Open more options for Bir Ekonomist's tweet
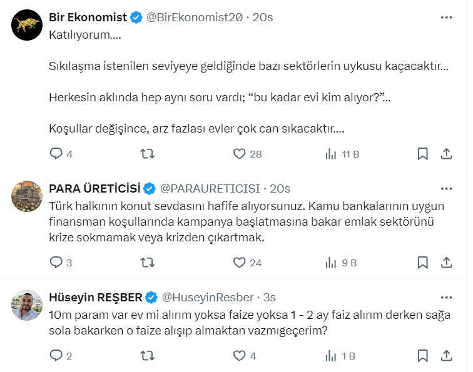Image resolution: width=473 pixels, height=372 pixels. tap(446, 18)
